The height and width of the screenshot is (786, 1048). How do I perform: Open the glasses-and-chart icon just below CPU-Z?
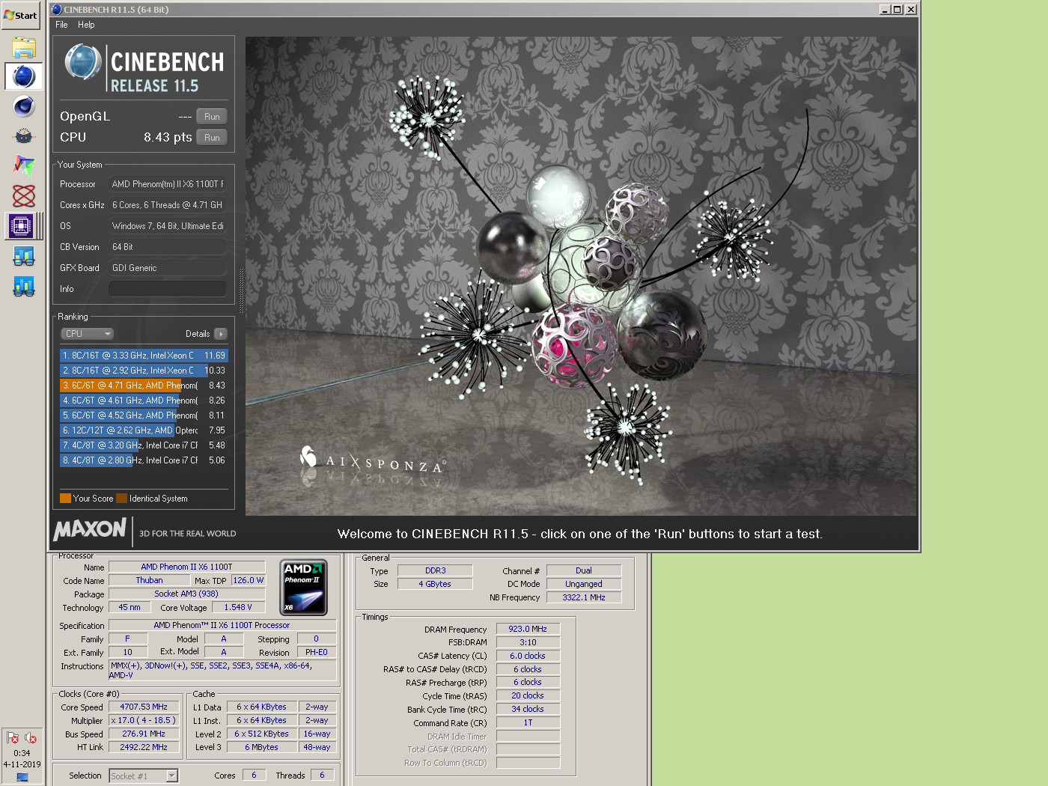pos(24,256)
